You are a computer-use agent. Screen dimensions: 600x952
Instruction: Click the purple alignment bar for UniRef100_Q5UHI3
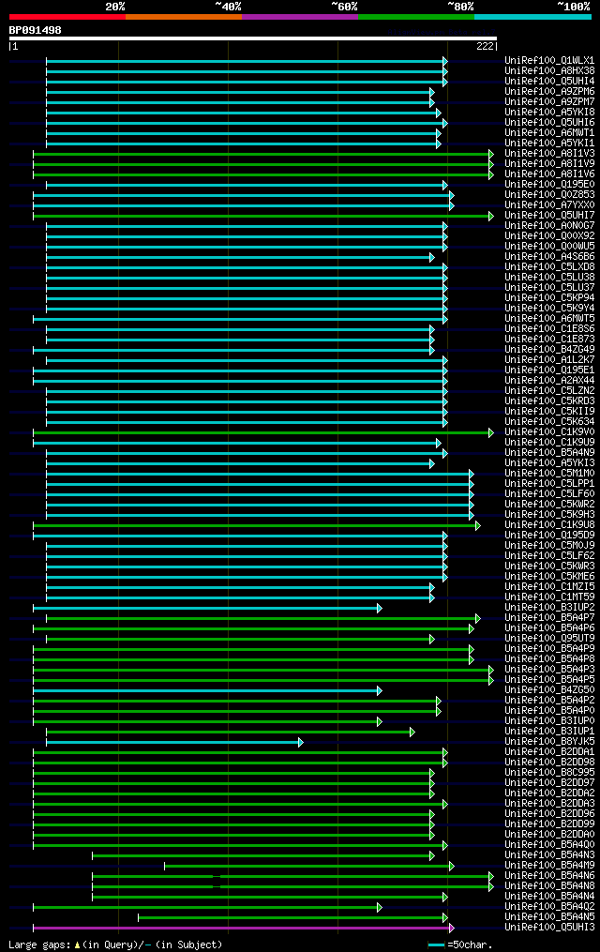point(243,929)
